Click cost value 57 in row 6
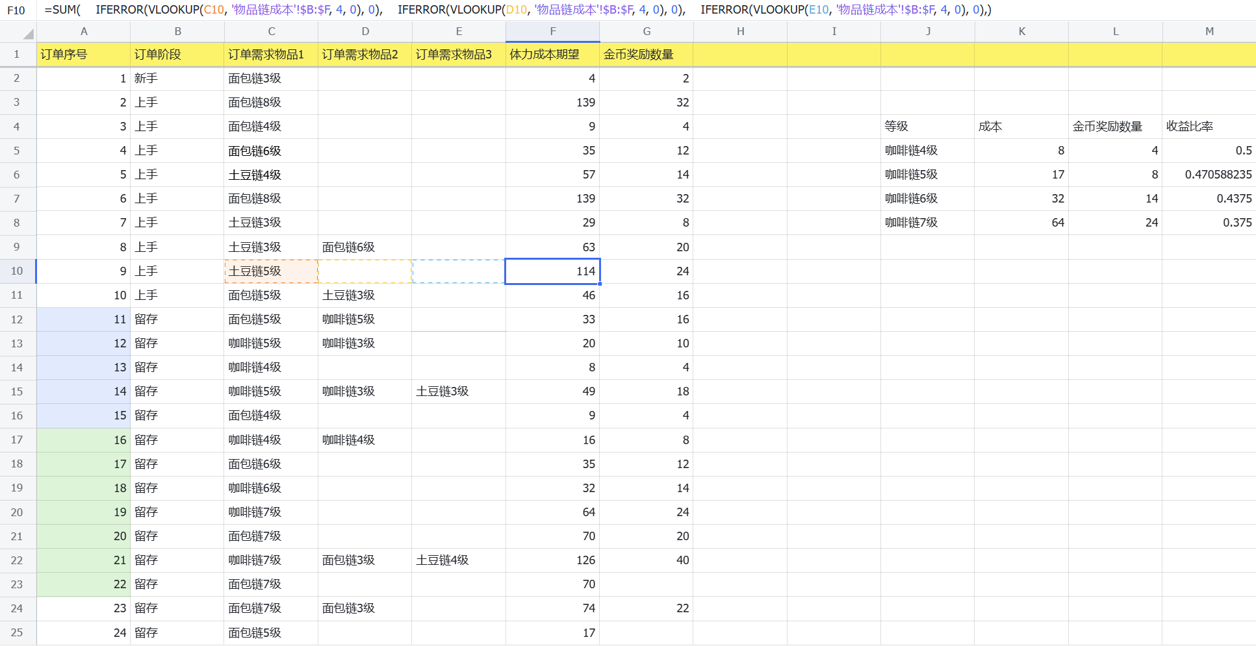This screenshot has width=1256, height=646. [x=553, y=175]
